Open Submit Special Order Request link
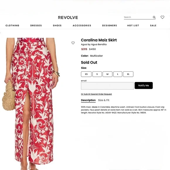170x170 pixels. tap(96, 94)
